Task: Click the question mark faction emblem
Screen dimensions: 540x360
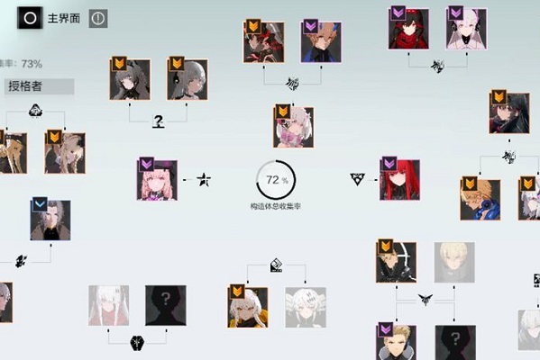Action: (x=158, y=121)
